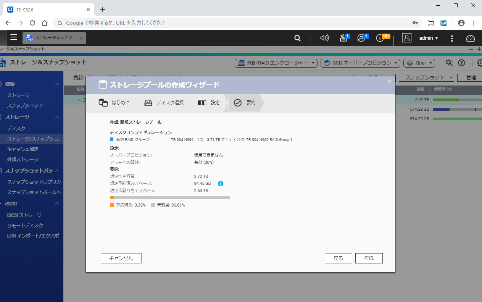Close the storage pool wizard dialog
This screenshot has height=302, width=482.
[390, 81]
